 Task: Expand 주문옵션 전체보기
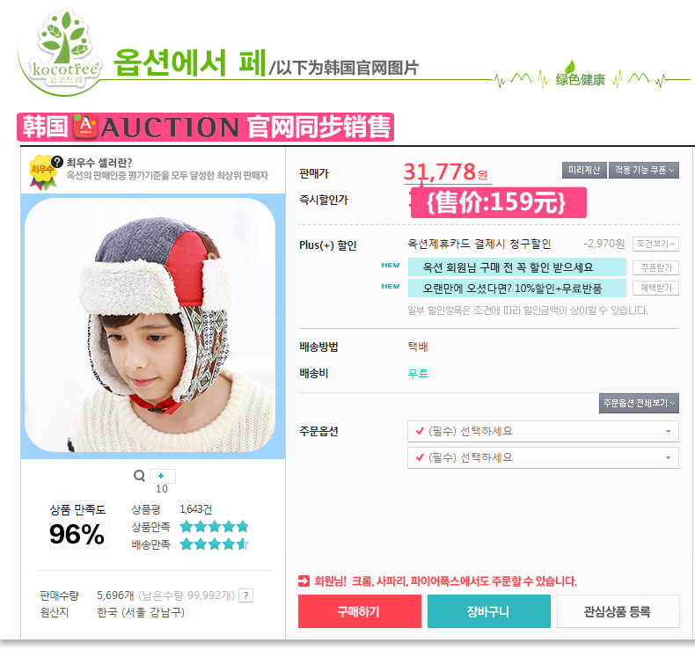point(639,403)
